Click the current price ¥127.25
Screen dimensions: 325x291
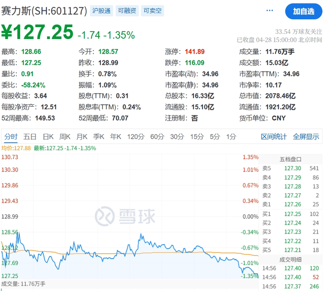37,32
